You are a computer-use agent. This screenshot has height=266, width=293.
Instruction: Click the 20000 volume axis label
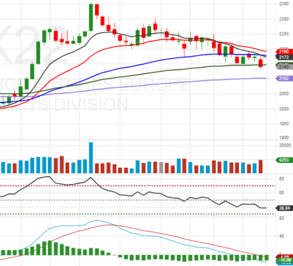point(285,145)
